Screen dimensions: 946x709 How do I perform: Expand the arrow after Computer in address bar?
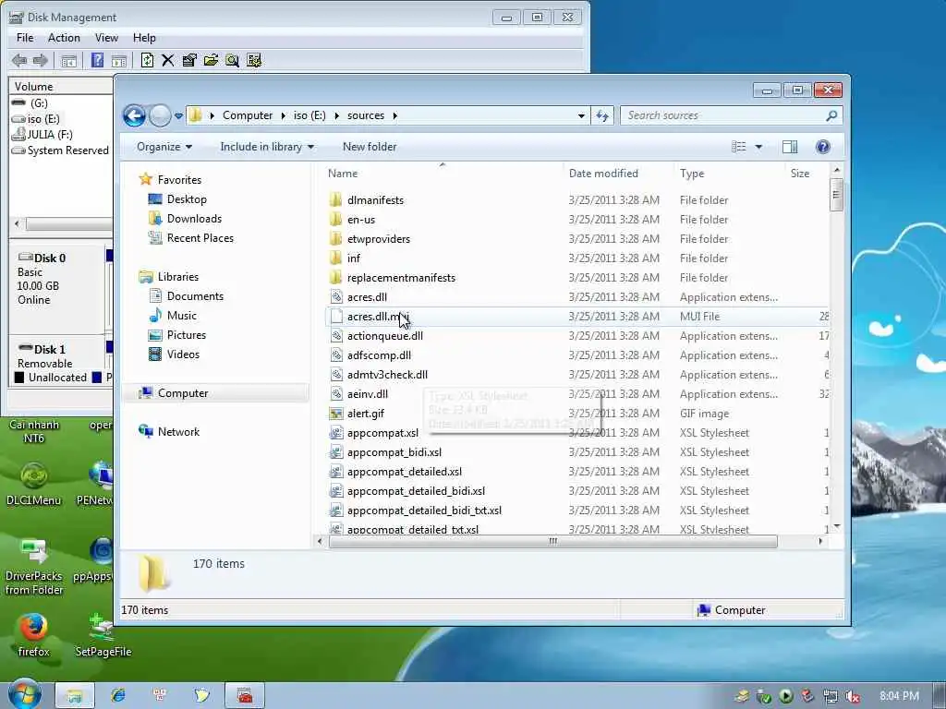[x=283, y=115]
